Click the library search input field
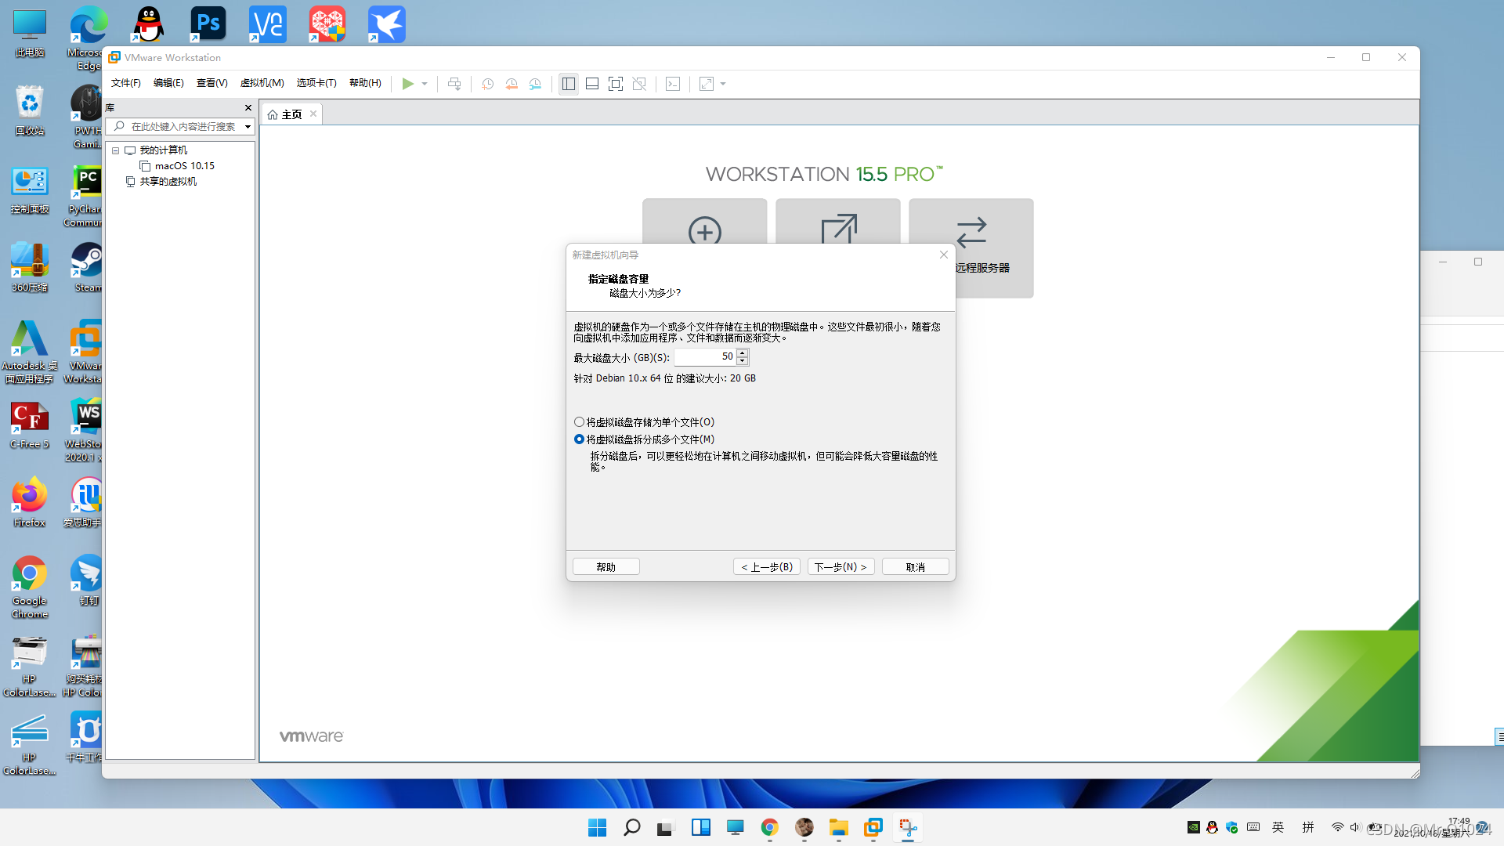 179,126
